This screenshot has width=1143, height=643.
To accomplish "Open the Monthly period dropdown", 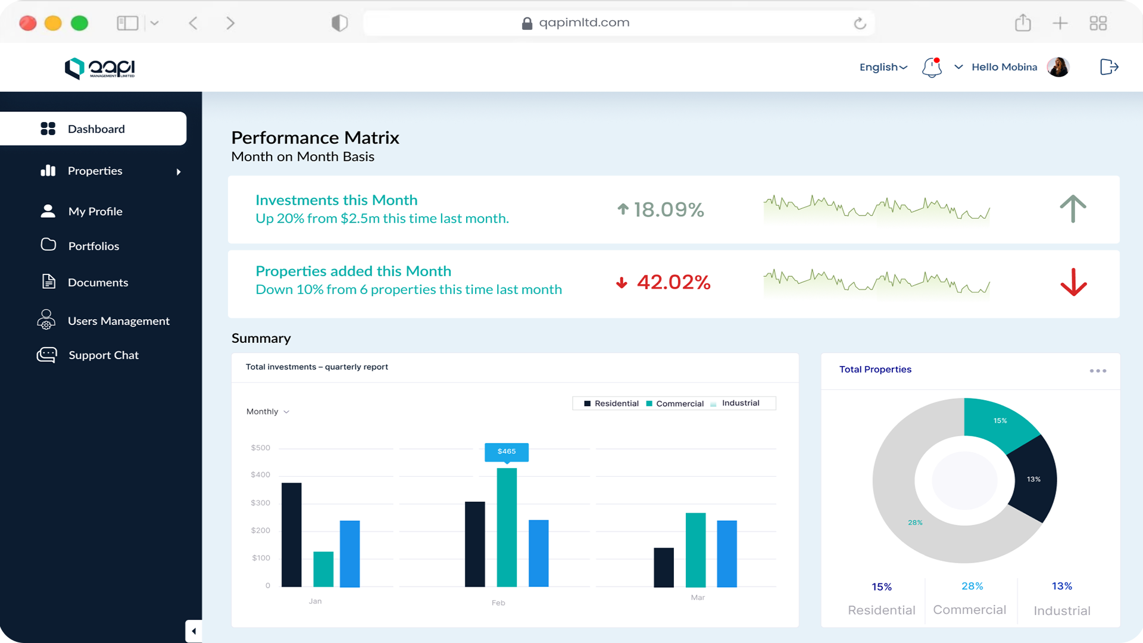I will (x=268, y=411).
